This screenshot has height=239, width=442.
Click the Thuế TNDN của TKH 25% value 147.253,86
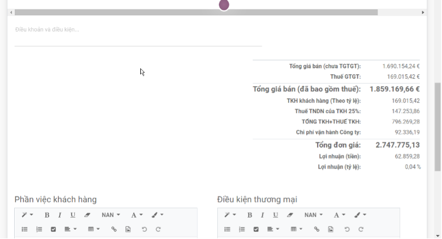pos(405,111)
